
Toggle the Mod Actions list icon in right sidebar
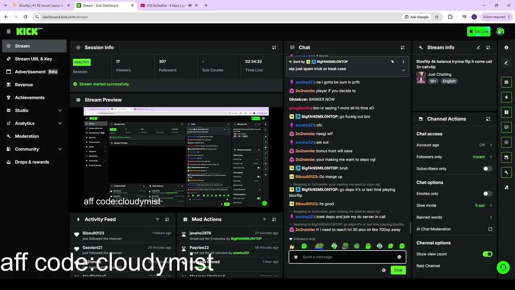click(x=506, y=112)
